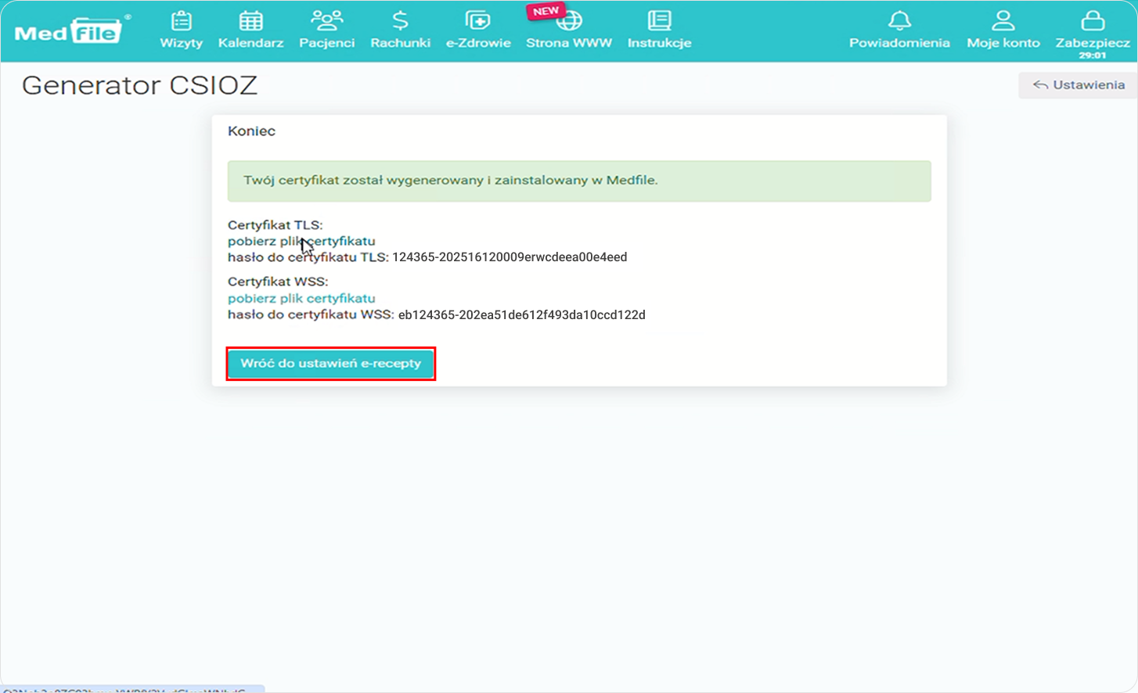Click the Zabezpiecz padlock icon
The width and height of the screenshot is (1138, 693).
(x=1092, y=21)
